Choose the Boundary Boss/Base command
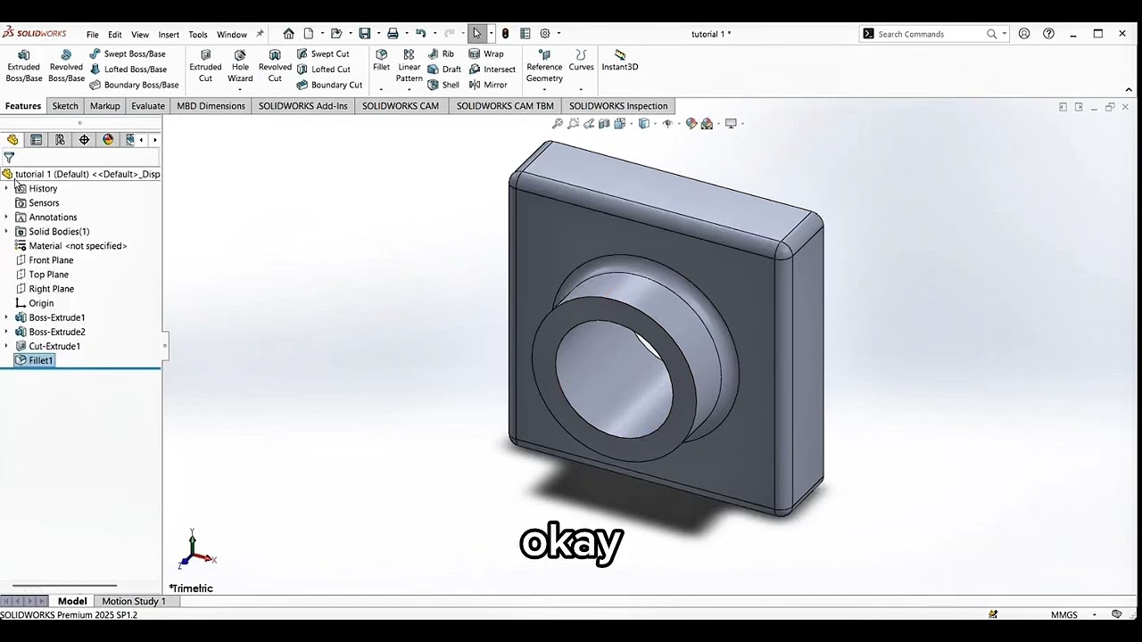This screenshot has width=1142, height=642. coord(134,85)
